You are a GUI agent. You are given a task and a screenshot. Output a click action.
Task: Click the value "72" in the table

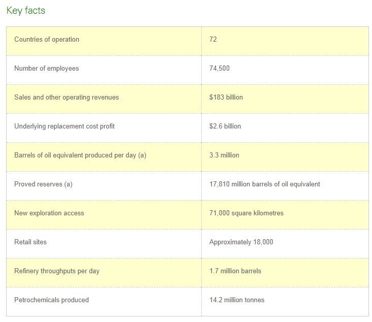pyautogui.click(x=213, y=40)
